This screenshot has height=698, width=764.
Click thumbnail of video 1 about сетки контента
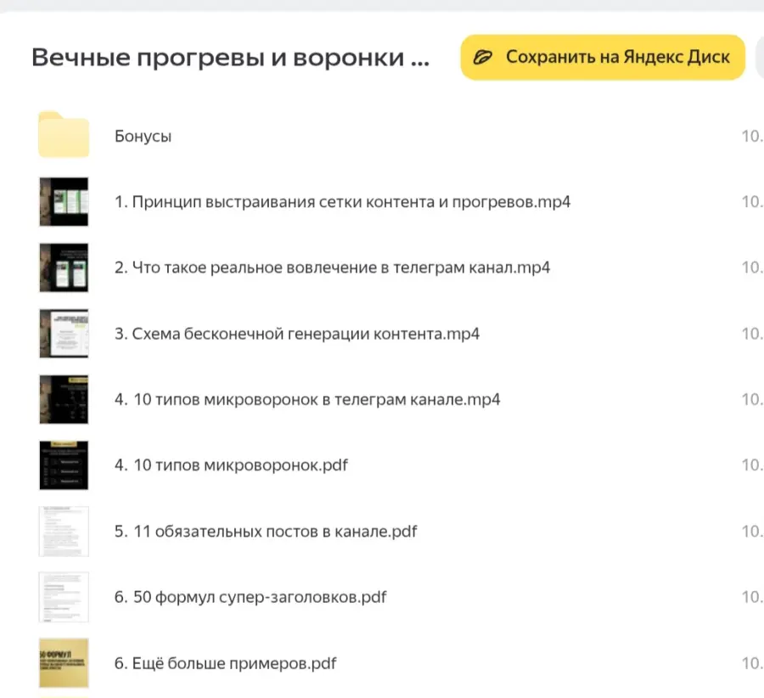click(x=64, y=201)
